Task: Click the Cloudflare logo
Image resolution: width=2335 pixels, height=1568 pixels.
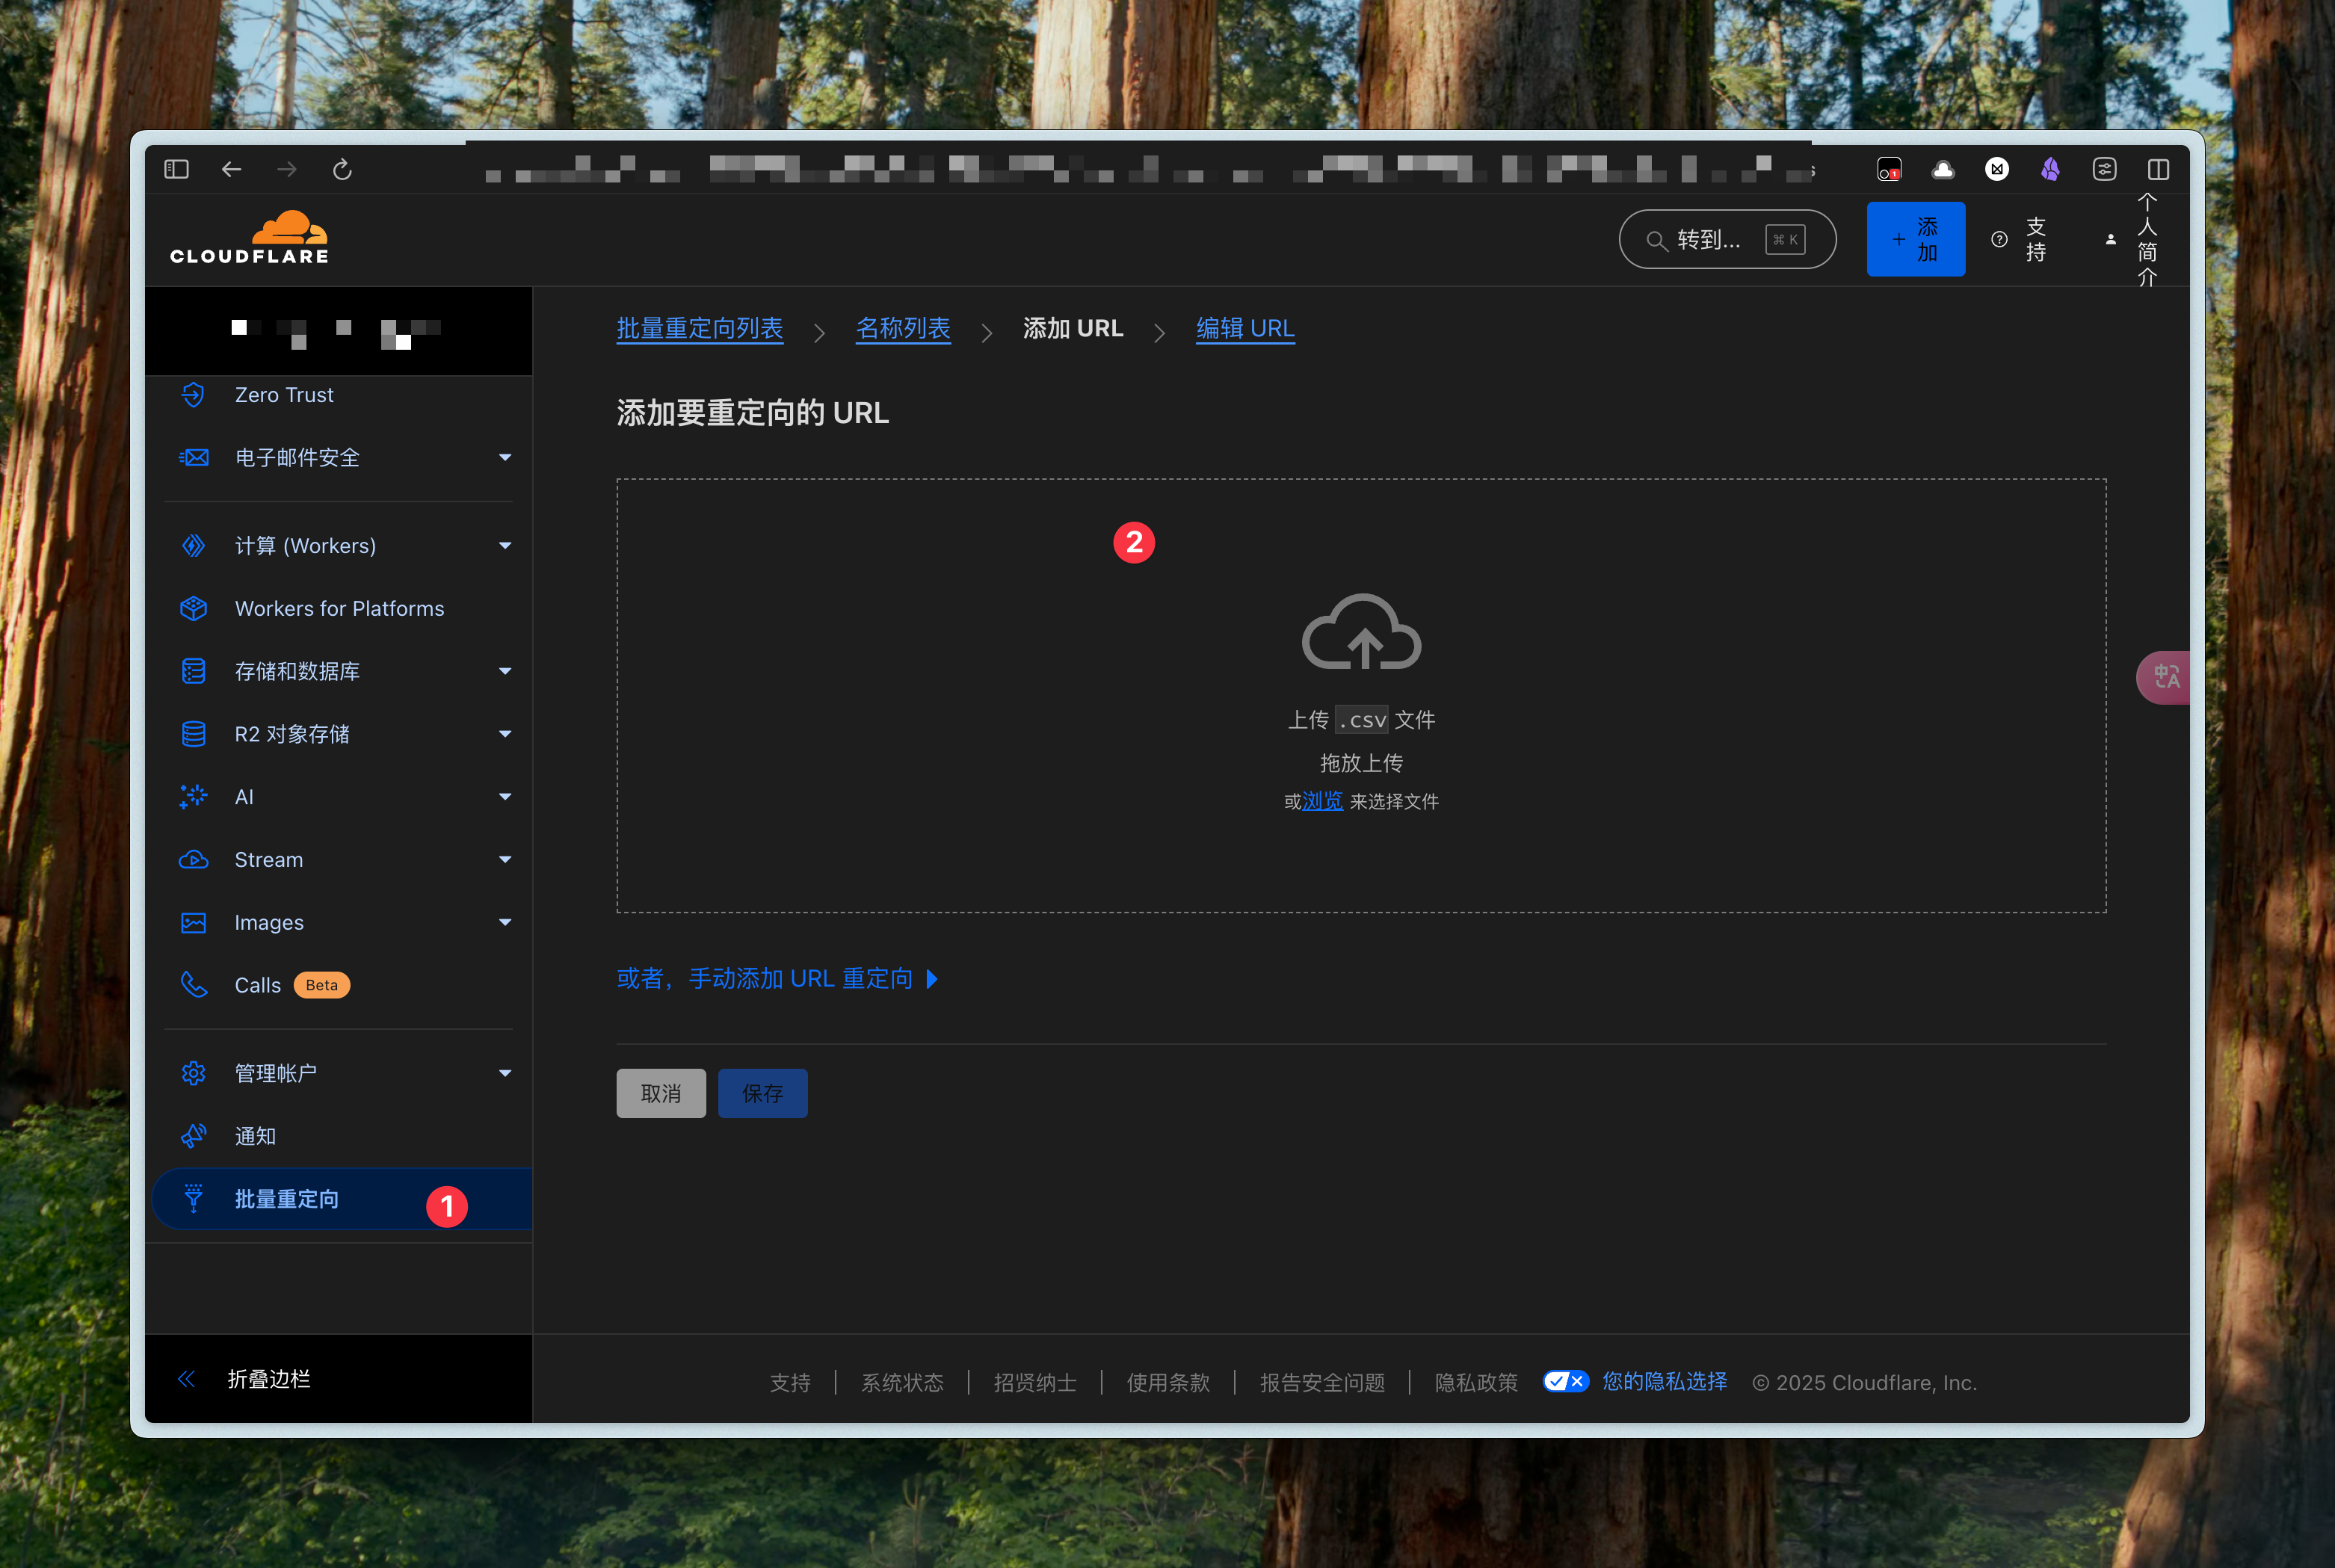Action: pos(249,238)
